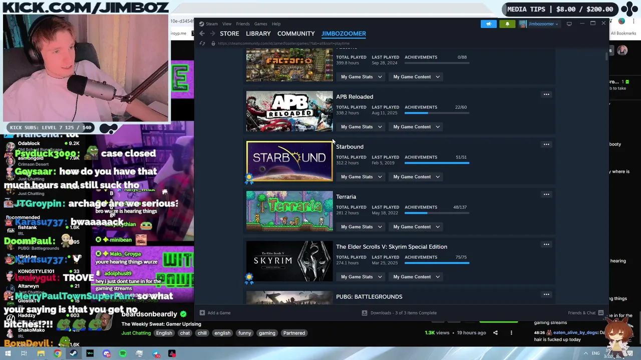Image resolution: width=641 pixels, height=360 pixels.
Task: Open Skyrim Special Edition three-dot options
Action: tap(546, 244)
